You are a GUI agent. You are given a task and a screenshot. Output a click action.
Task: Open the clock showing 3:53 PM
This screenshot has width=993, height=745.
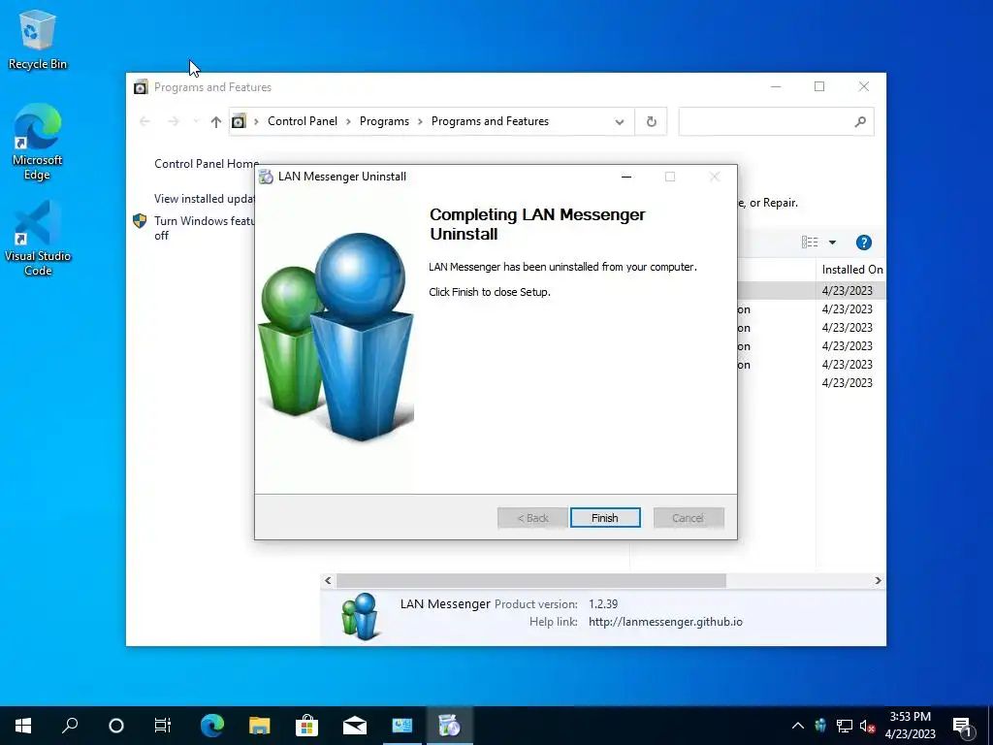click(x=910, y=726)
